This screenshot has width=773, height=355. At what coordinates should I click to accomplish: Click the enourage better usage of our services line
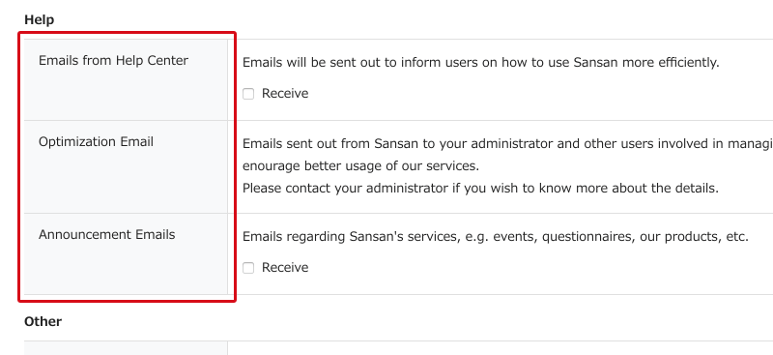click(360, 166)
